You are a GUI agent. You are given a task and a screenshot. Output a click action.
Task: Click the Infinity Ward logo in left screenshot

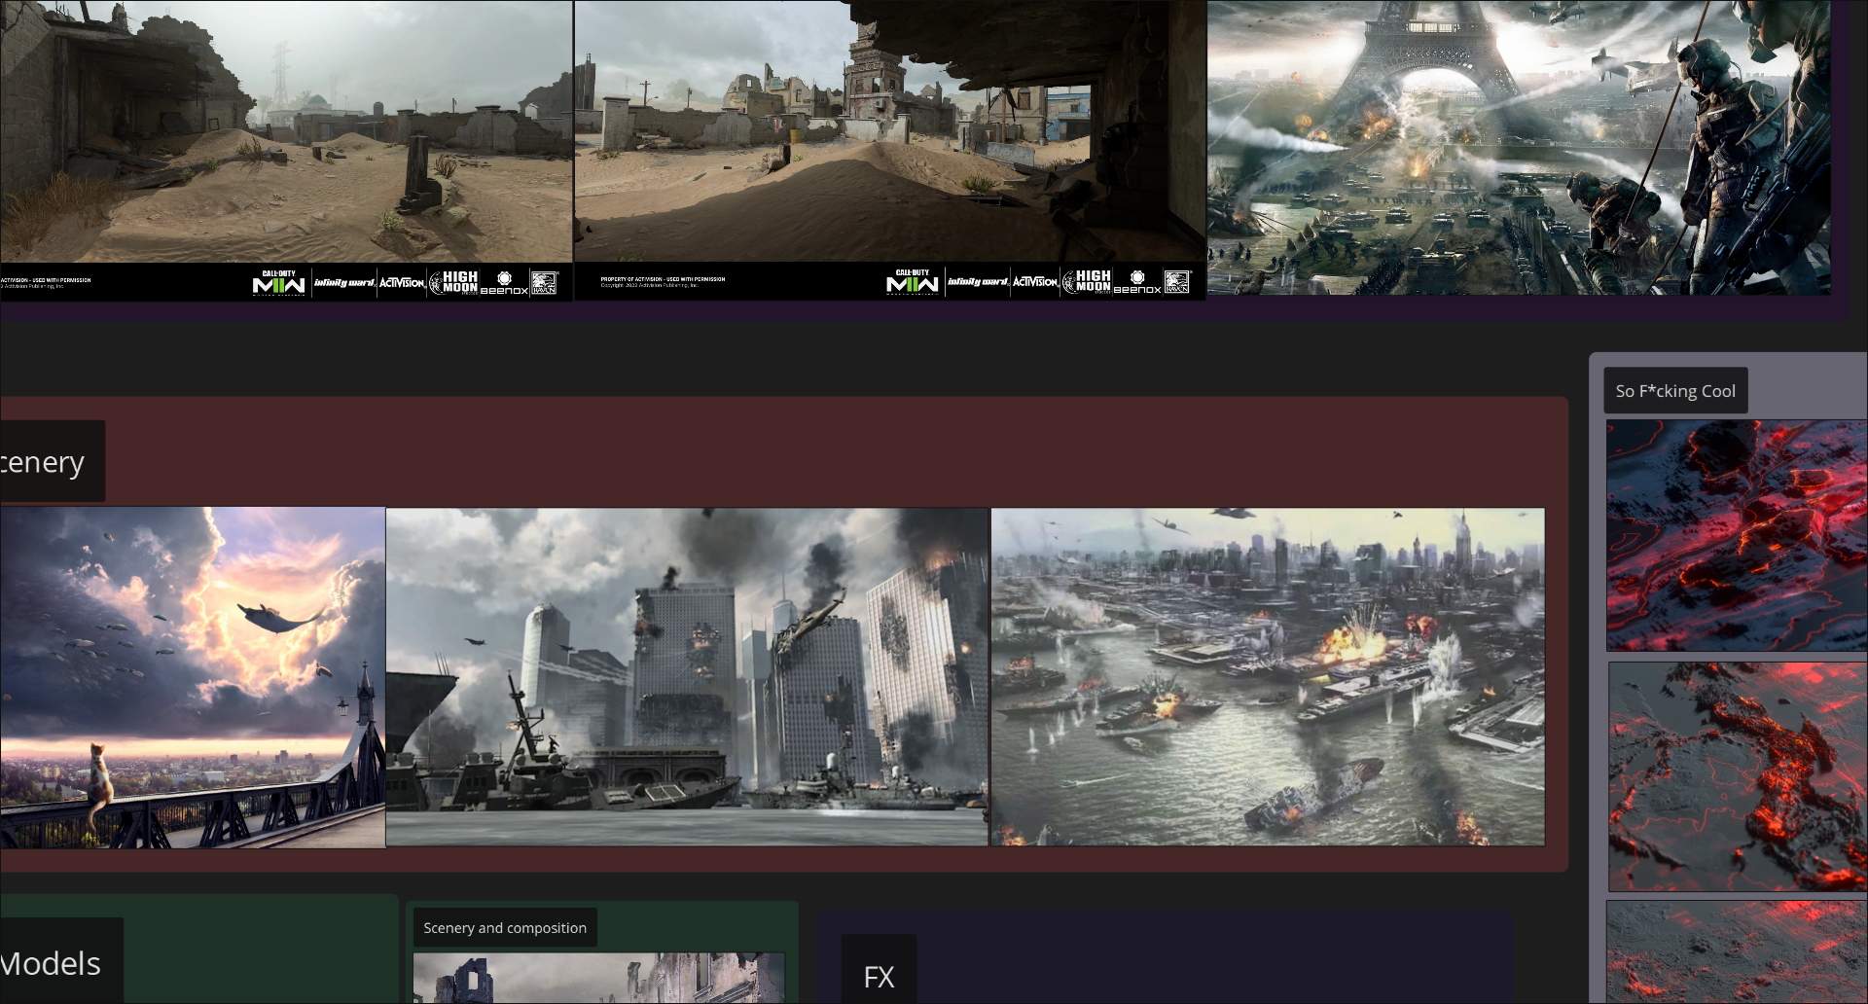tap(344, 283)
